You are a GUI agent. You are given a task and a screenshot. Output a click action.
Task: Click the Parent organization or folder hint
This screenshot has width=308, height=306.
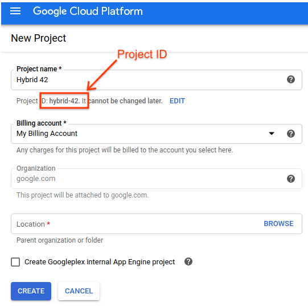click(60, 240)
